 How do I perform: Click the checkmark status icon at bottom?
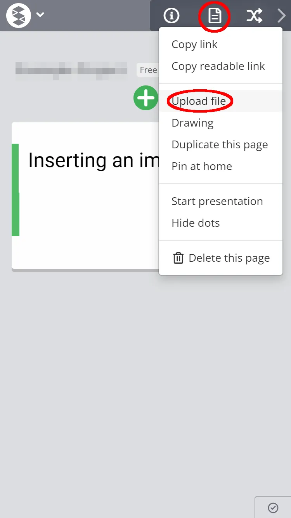[273, 508]
